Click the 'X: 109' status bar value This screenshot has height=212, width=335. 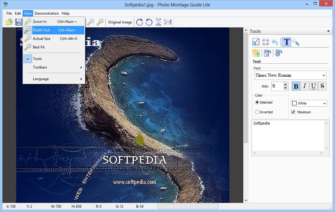(11, 207)
